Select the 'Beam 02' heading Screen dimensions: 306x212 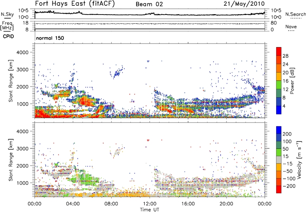(x=149, y=4)
